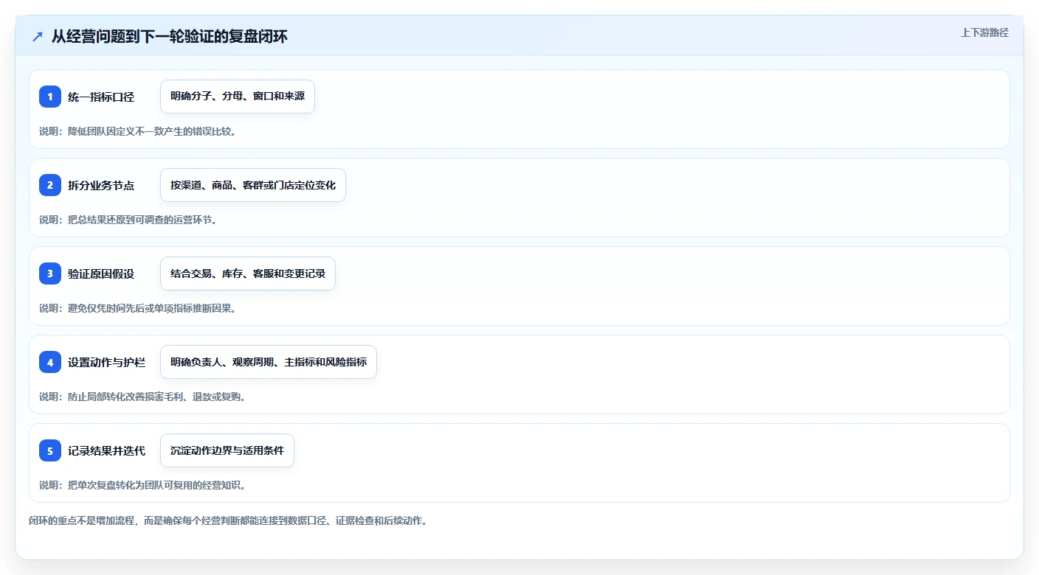The height and width of the screenshot is (575, 1039).
Task: Click the note 把单次复盘转化为团队可复用的经营知识
Action: pyautogui.click(x=156, y=485)
